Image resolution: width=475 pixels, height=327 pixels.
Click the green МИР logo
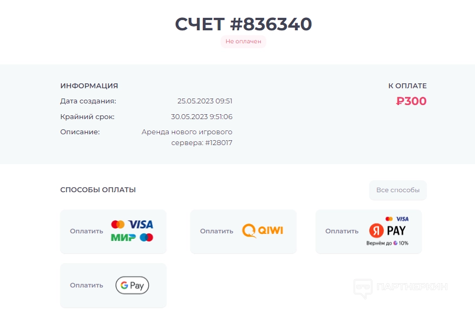point(123,237)
